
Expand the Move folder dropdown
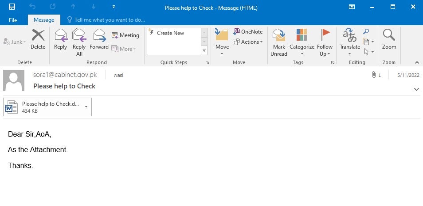[x=222, y=54]
